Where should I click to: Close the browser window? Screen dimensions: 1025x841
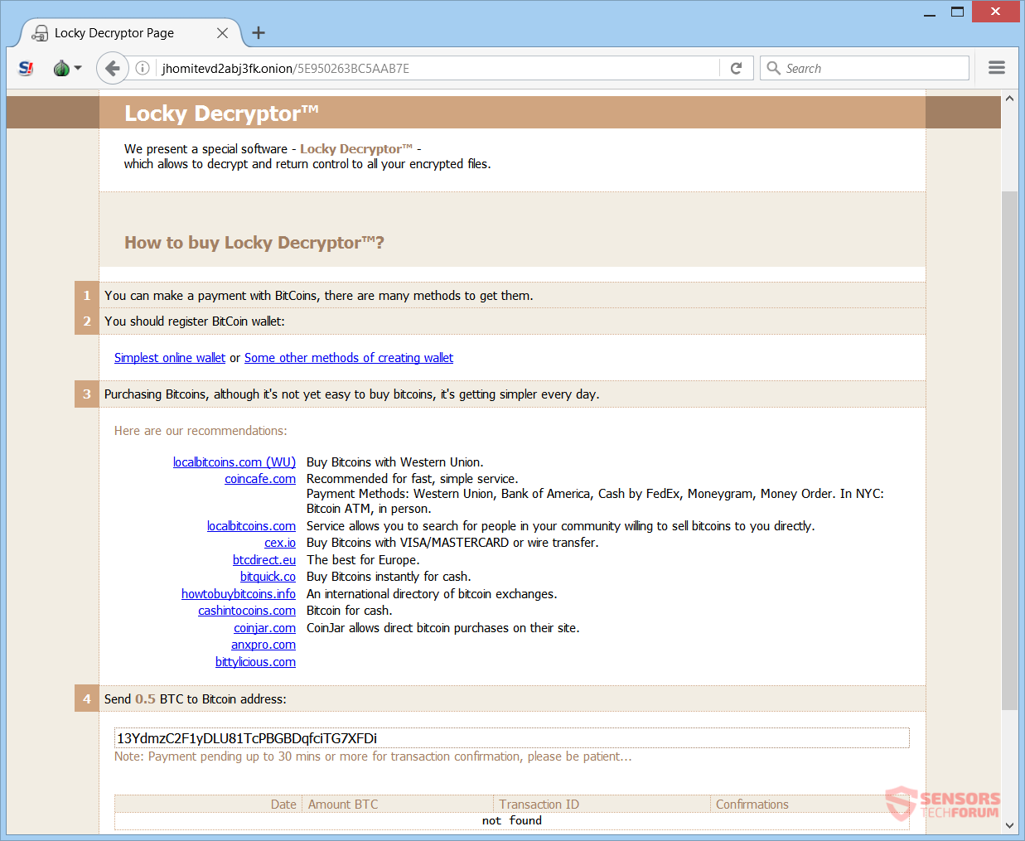997,12
